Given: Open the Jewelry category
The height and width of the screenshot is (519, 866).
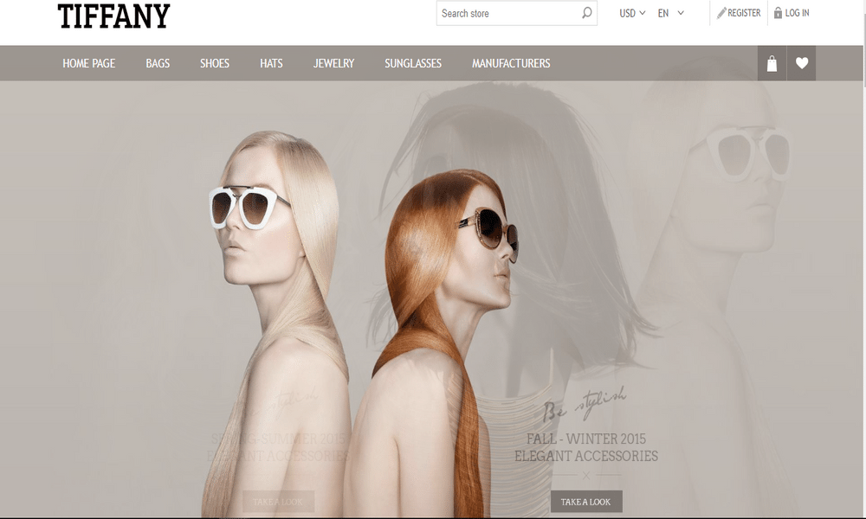Looking at the screenshot, I should click(x=333, y=63).
